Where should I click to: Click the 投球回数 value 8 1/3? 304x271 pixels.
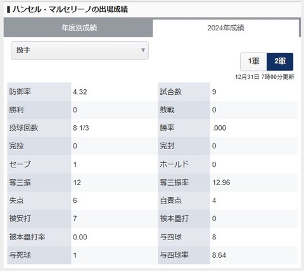click(x=81, y=128)
